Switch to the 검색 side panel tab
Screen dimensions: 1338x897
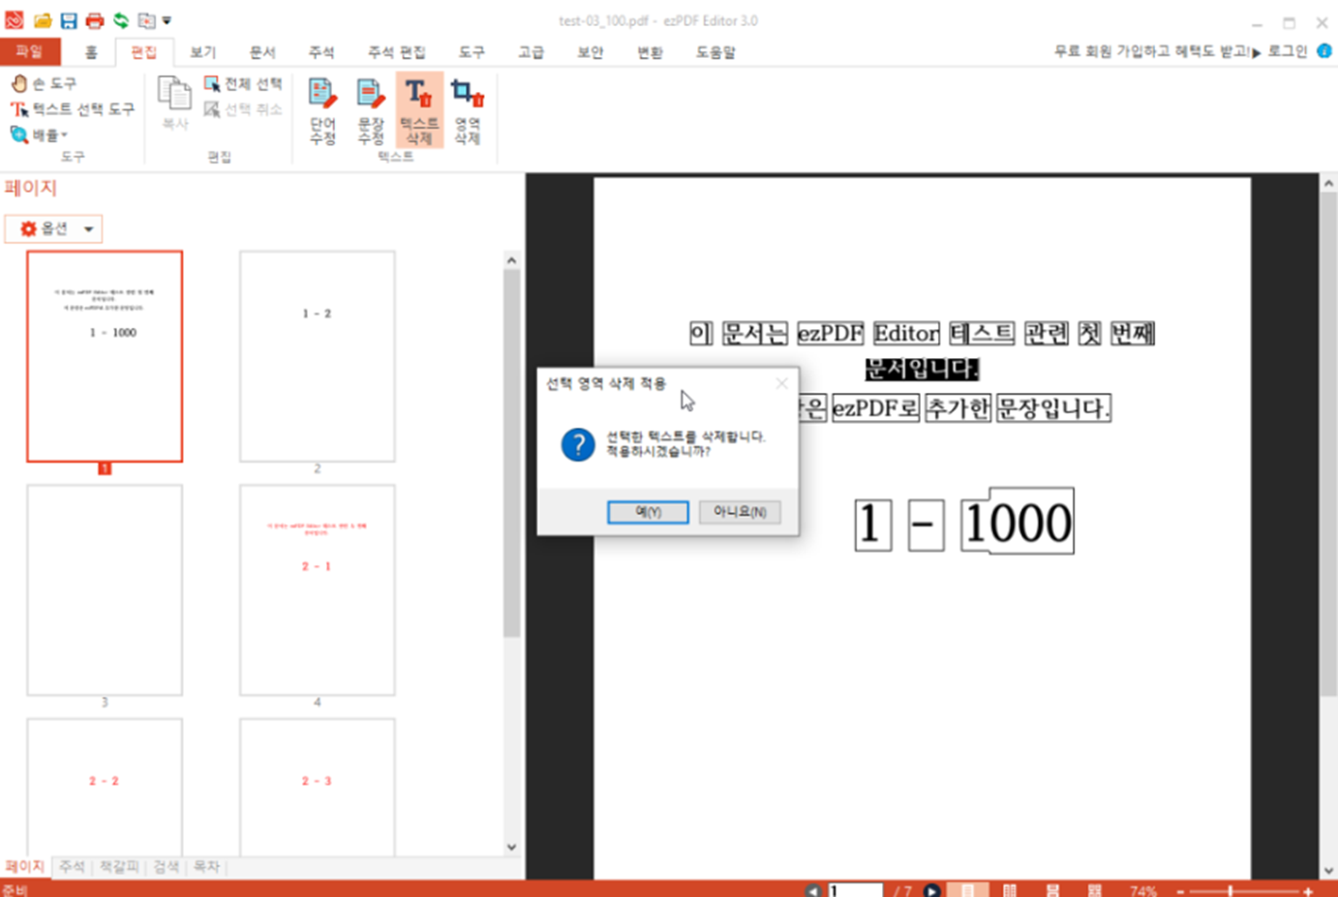[x=167, y=867]
